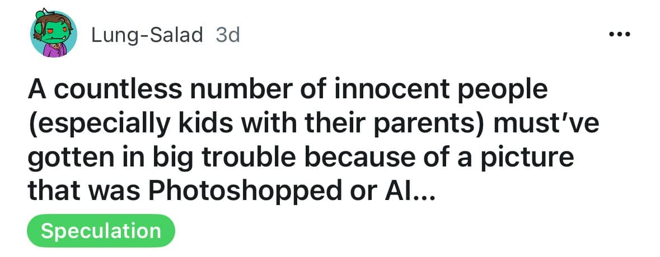Open the Lung-Salad user profile link
This screenshot has width=660, height=257.
click(x=147, y=35)
